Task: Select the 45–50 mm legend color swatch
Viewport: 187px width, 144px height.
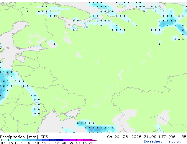Action: 87,140
